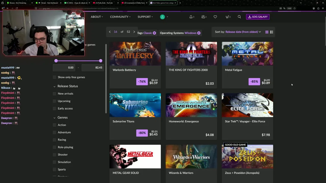The image size is (326, 183).
Task: Edit the maximum price 82.45 field
Action: [93, 68]
